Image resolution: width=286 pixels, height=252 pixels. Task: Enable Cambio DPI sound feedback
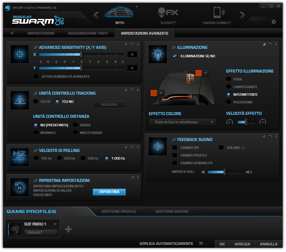[x=175, y=148]
